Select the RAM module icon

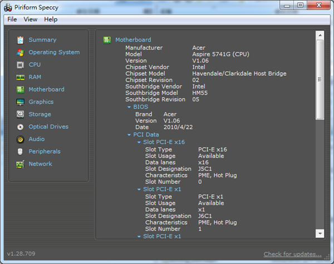[21, 77]
